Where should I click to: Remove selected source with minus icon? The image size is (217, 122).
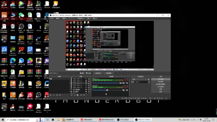[x=75, y=95]
